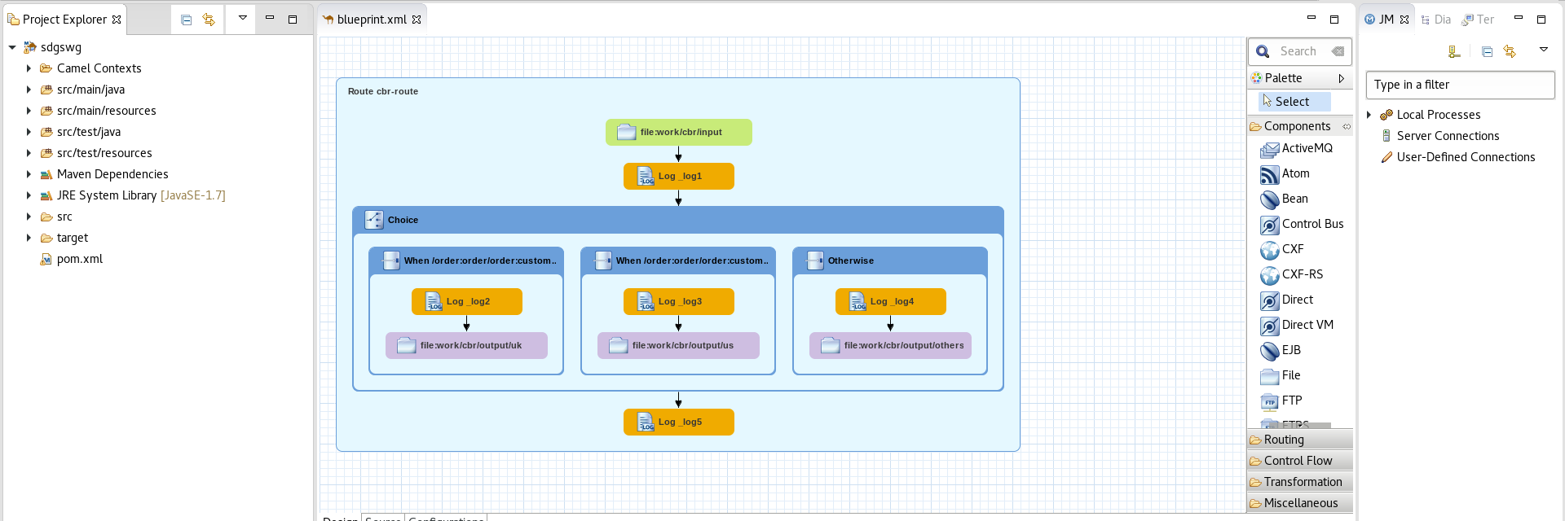
Task: Select file:work/cbr/output/others endpoint node
Action: click(x=891, y=345)
